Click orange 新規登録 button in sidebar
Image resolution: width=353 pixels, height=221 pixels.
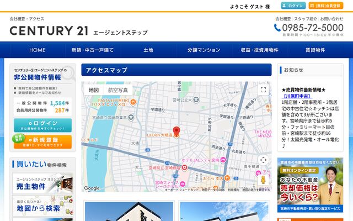point(43,142)
